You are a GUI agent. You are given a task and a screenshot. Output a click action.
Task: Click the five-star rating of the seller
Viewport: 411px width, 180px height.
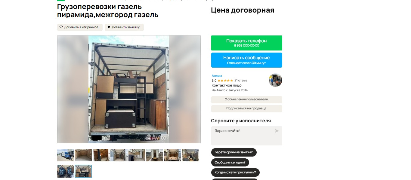[225, 81]
